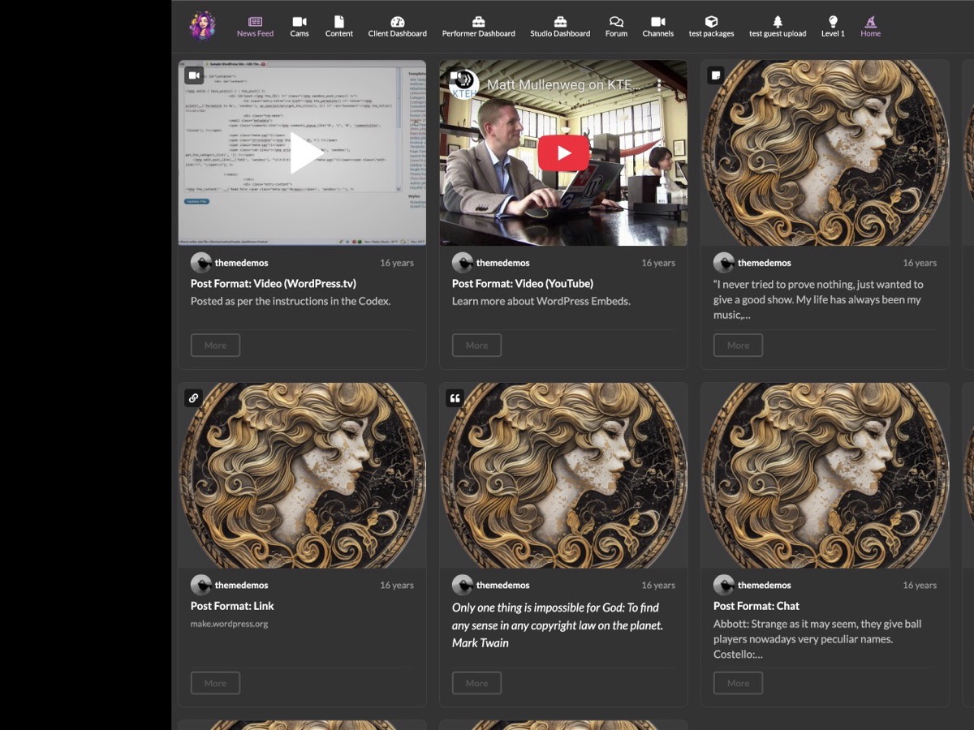Screen dimensions: 974x730
Task: Click More under the Post Format: Link card
Action: (x=215, y=682)
